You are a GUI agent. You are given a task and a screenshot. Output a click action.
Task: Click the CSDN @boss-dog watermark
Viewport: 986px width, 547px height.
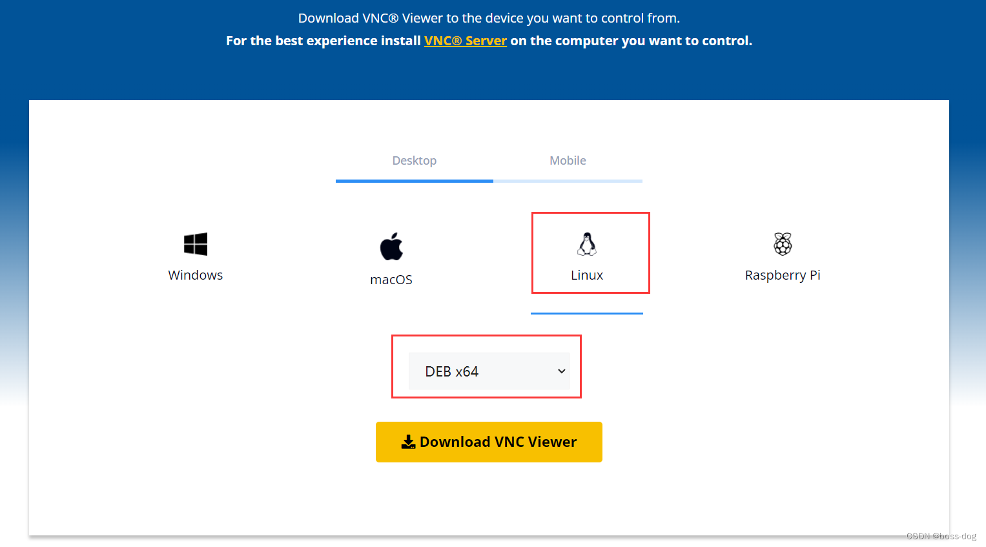[x=941, y=536]
